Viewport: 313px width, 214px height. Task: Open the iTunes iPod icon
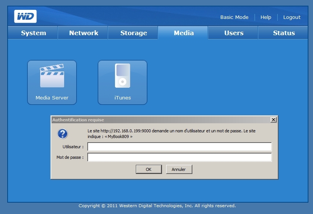123,76
